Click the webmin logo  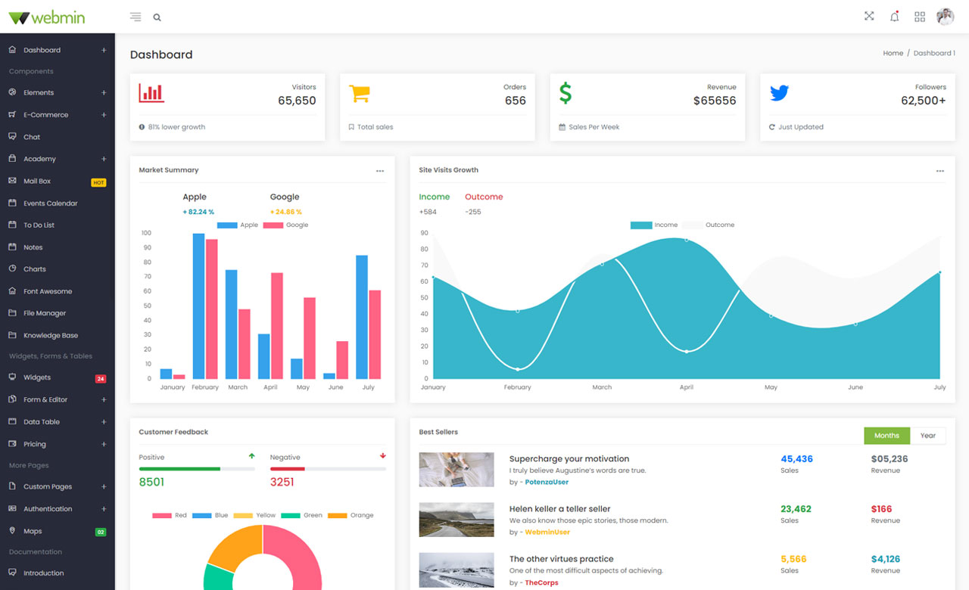47,17
